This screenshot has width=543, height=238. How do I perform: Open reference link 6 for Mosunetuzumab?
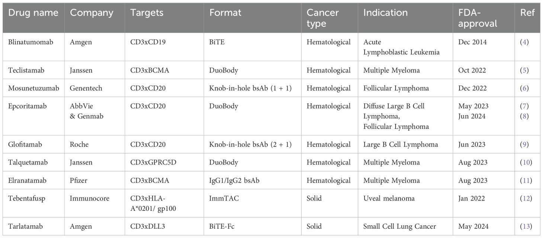[525, 88]
